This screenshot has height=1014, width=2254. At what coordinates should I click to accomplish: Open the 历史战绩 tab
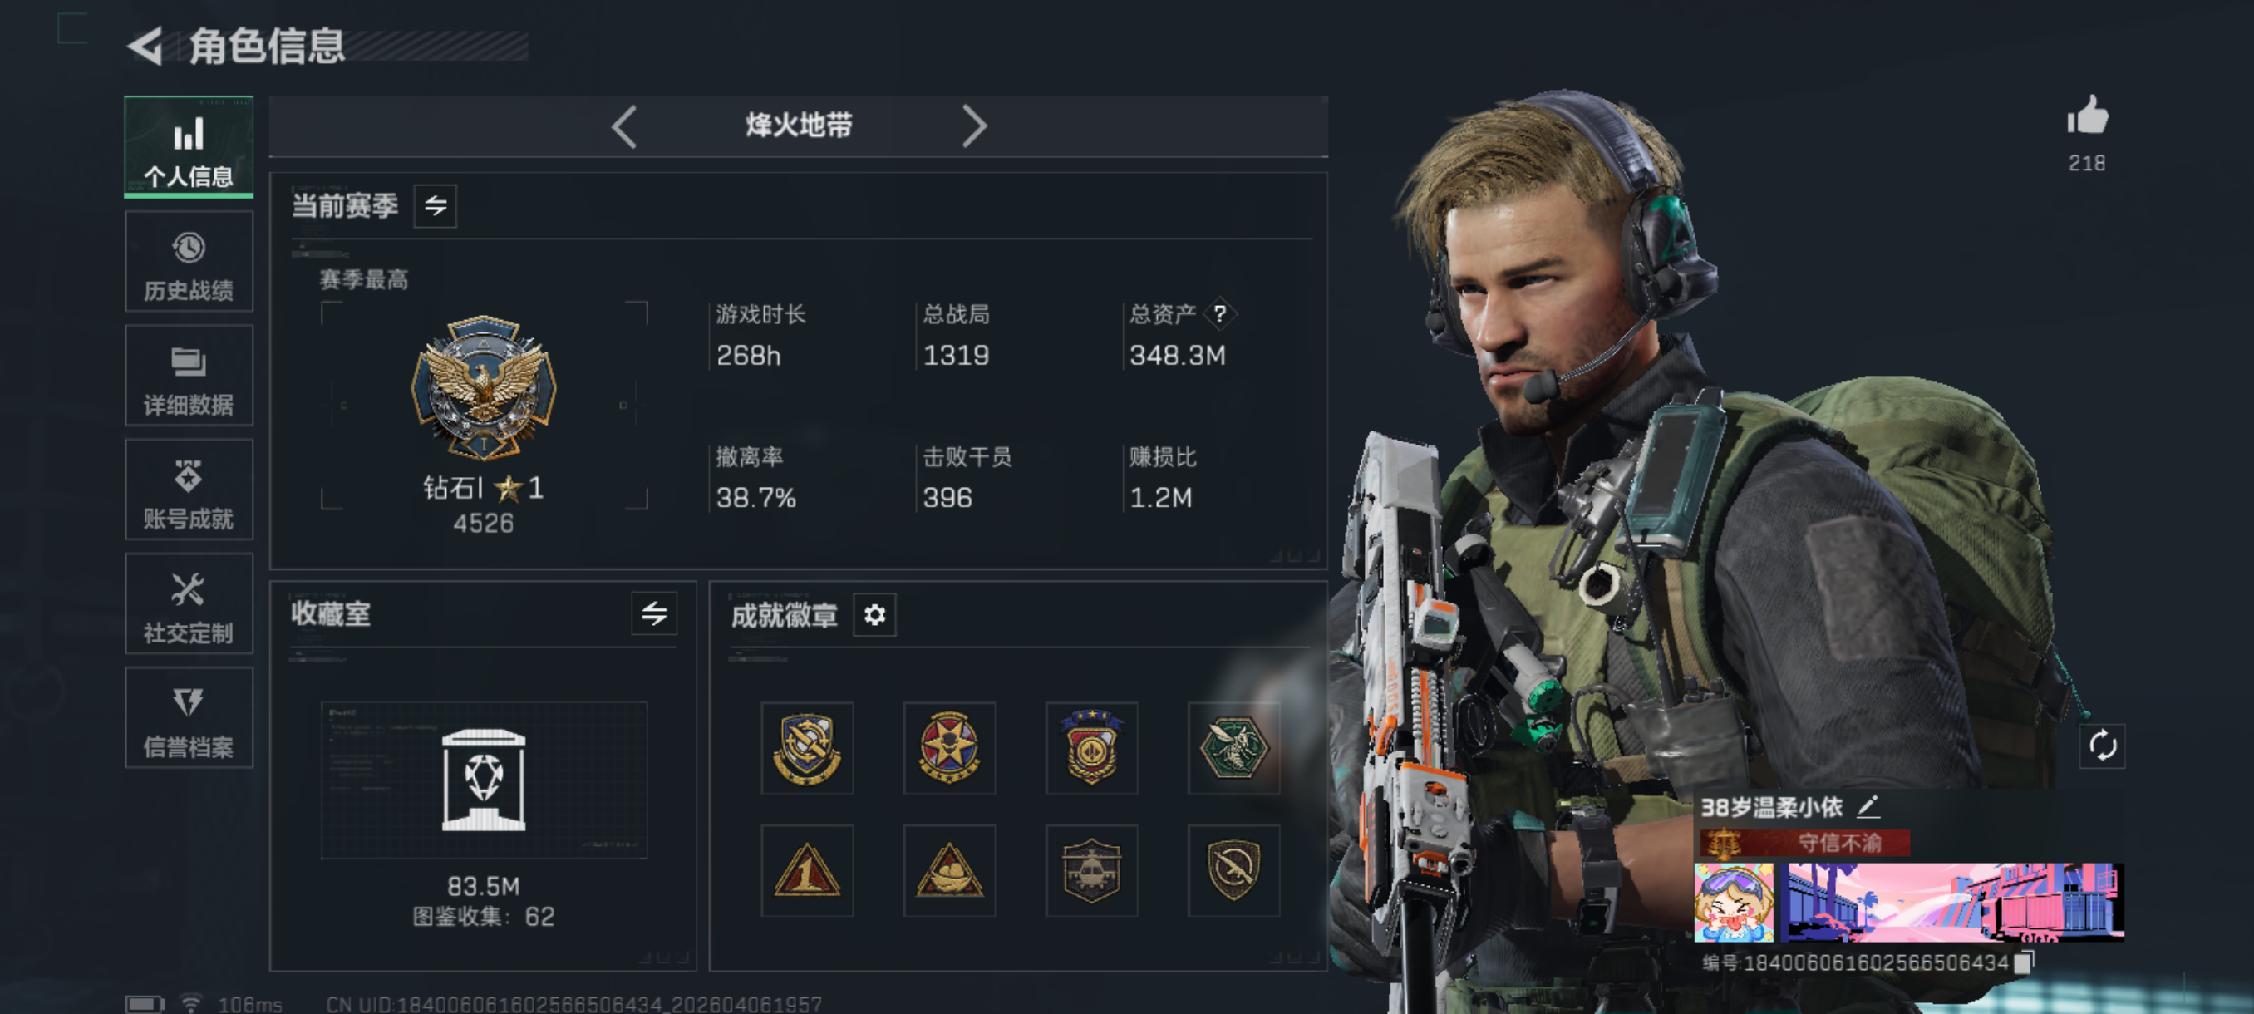pyautogui.click(x=189, y=262)
